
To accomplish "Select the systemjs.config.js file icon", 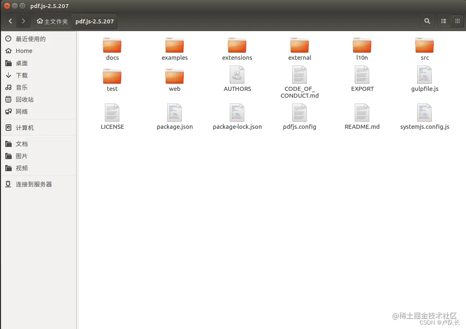I will 424,113.
